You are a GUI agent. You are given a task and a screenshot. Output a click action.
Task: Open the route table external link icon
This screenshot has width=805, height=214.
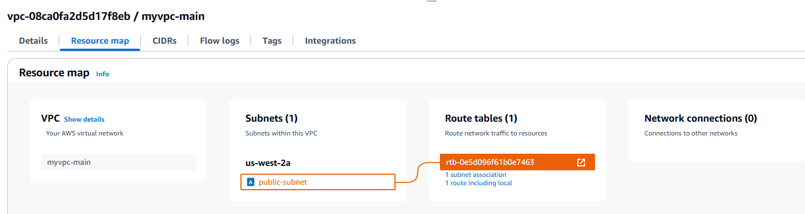tap(581, 162)
